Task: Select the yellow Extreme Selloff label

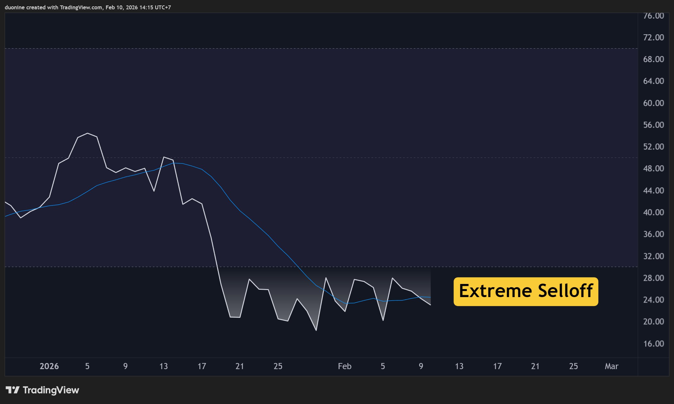Action: coord(526,291)
